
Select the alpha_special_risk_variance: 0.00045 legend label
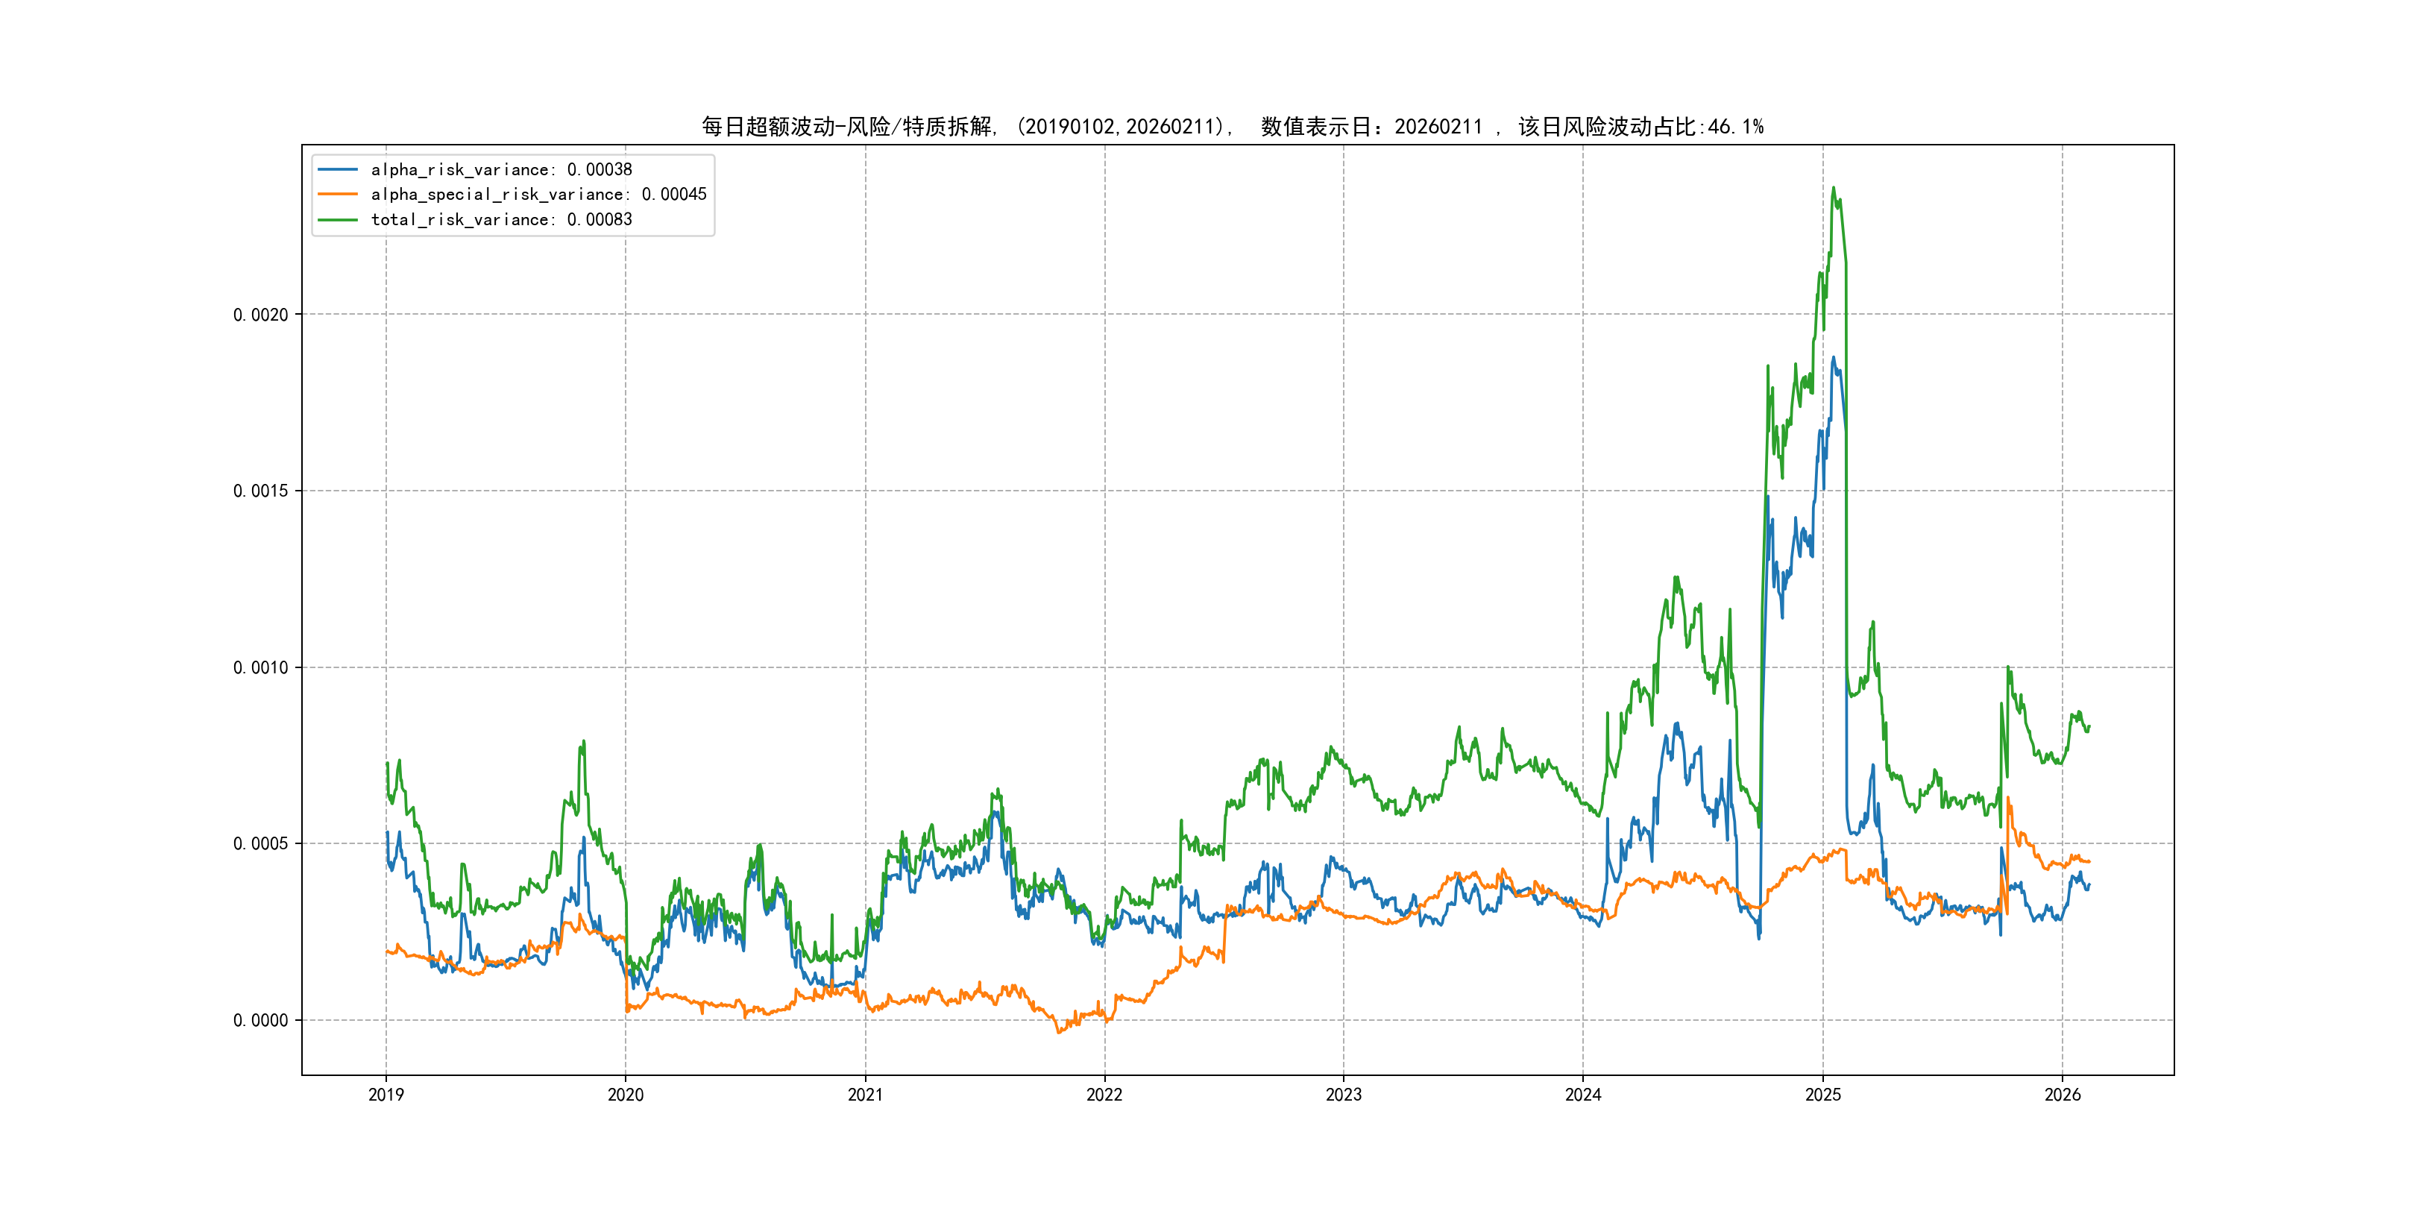coord(538,194)
